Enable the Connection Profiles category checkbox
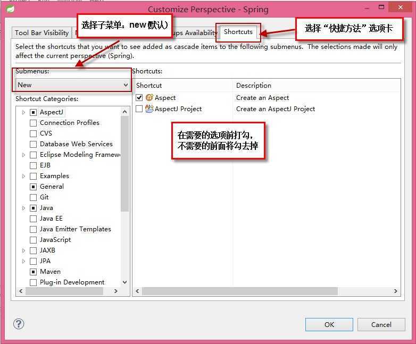The height and width of the screenshot is (344, 416). [x=33, y=123]
